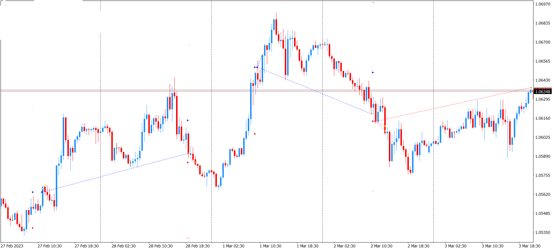Screen dimensions: 554x250
Task: Click the 2 Mar 10:30 time label
Action: 381,246
